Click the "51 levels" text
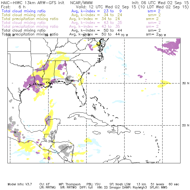The image size is (190, 190). 157,184
